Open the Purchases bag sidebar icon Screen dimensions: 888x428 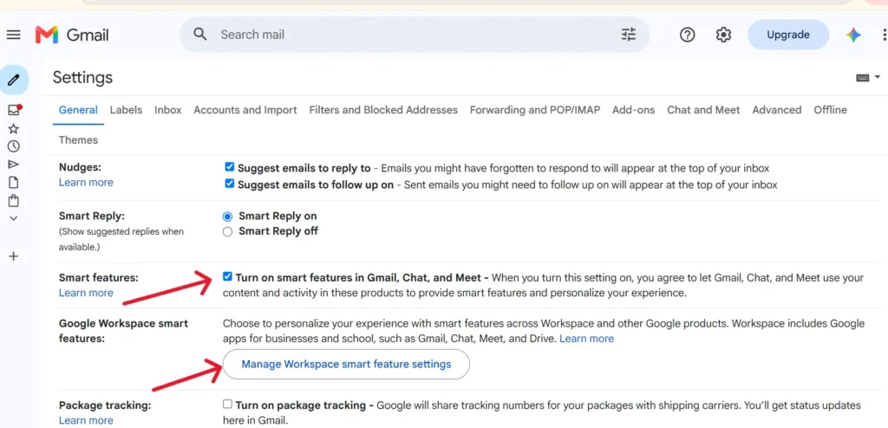pos(14,200)
